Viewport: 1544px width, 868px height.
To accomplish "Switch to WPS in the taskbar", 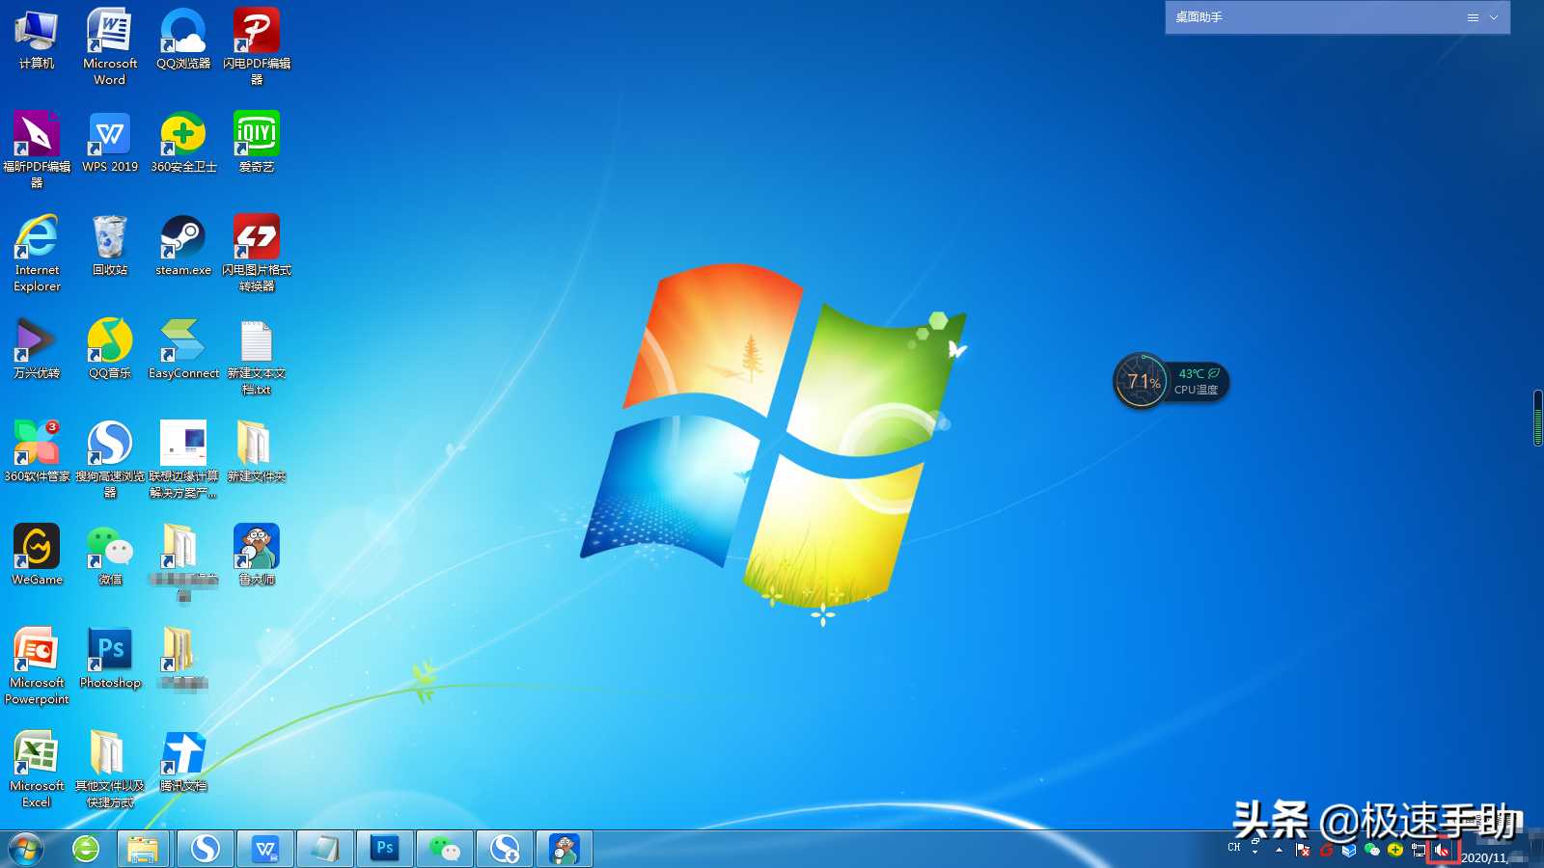I will click(x=264, y=849).
